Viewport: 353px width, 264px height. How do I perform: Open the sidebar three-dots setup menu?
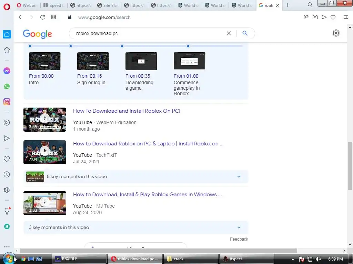click(7, 247)
